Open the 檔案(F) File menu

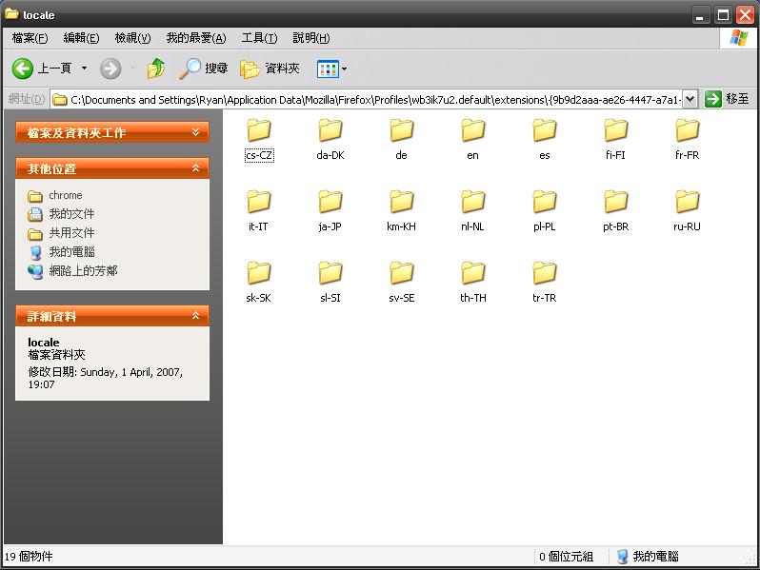click(x=30, y=38)
